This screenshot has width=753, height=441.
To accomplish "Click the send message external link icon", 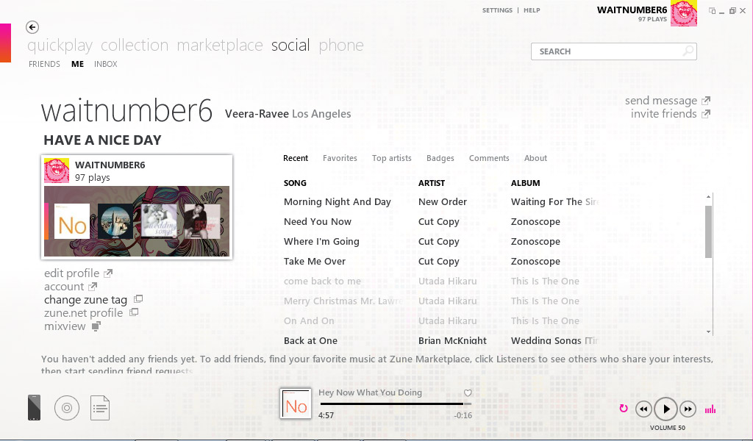I will pos(706,101).
